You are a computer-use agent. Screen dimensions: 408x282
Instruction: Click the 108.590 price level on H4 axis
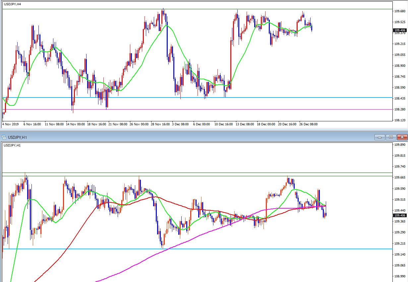pyautogui.click(x=400, y=88)
